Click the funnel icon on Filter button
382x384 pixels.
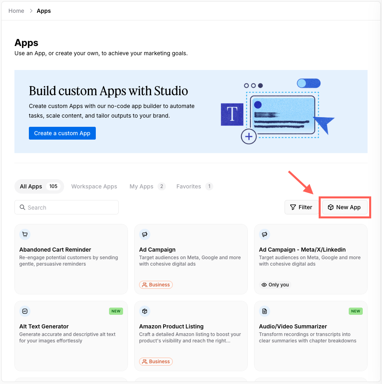click(293, 207)
